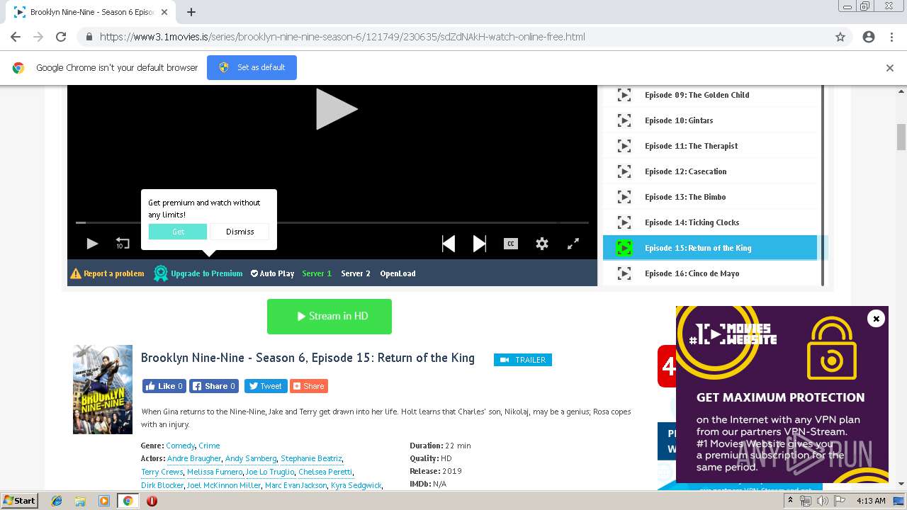Click the episode list scrollbar
The height and width of the screenshot is (510, 907).
(x=823, y=186)
